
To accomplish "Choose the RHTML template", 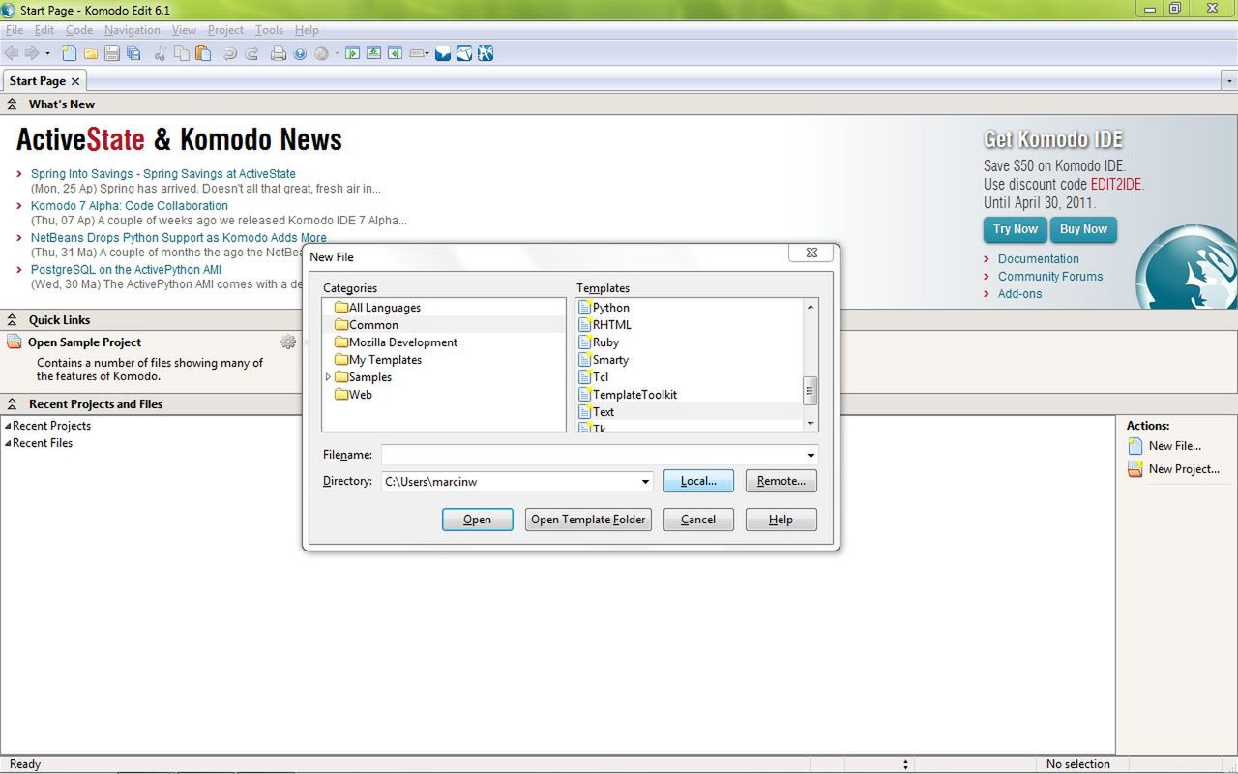I will [604, 325].
